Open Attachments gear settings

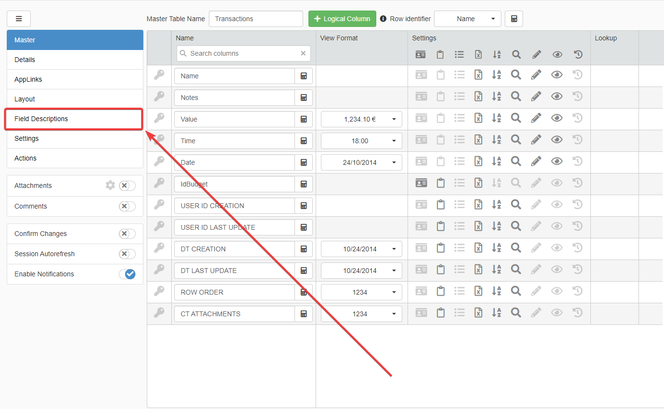[x=110, y=186]
